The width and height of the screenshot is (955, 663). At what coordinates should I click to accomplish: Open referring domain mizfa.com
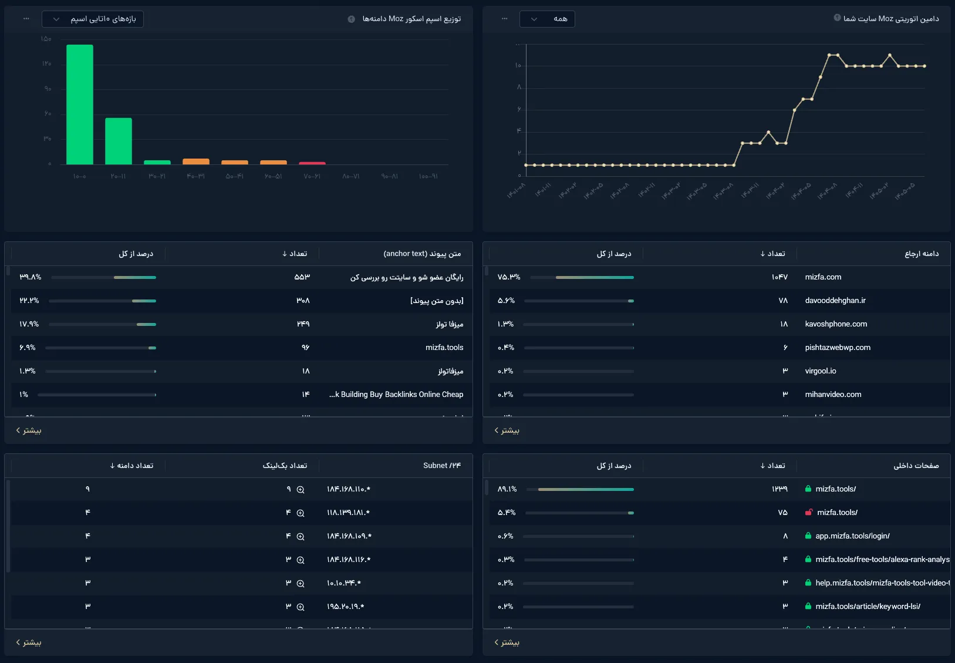823,277
